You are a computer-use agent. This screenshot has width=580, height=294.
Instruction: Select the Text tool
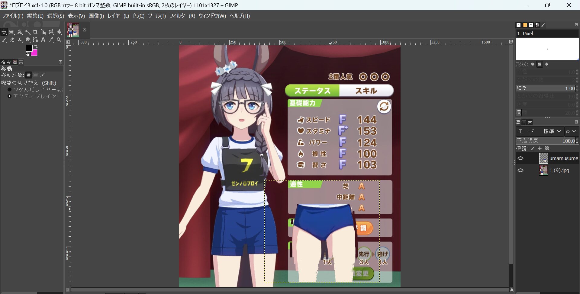[43, 40]
